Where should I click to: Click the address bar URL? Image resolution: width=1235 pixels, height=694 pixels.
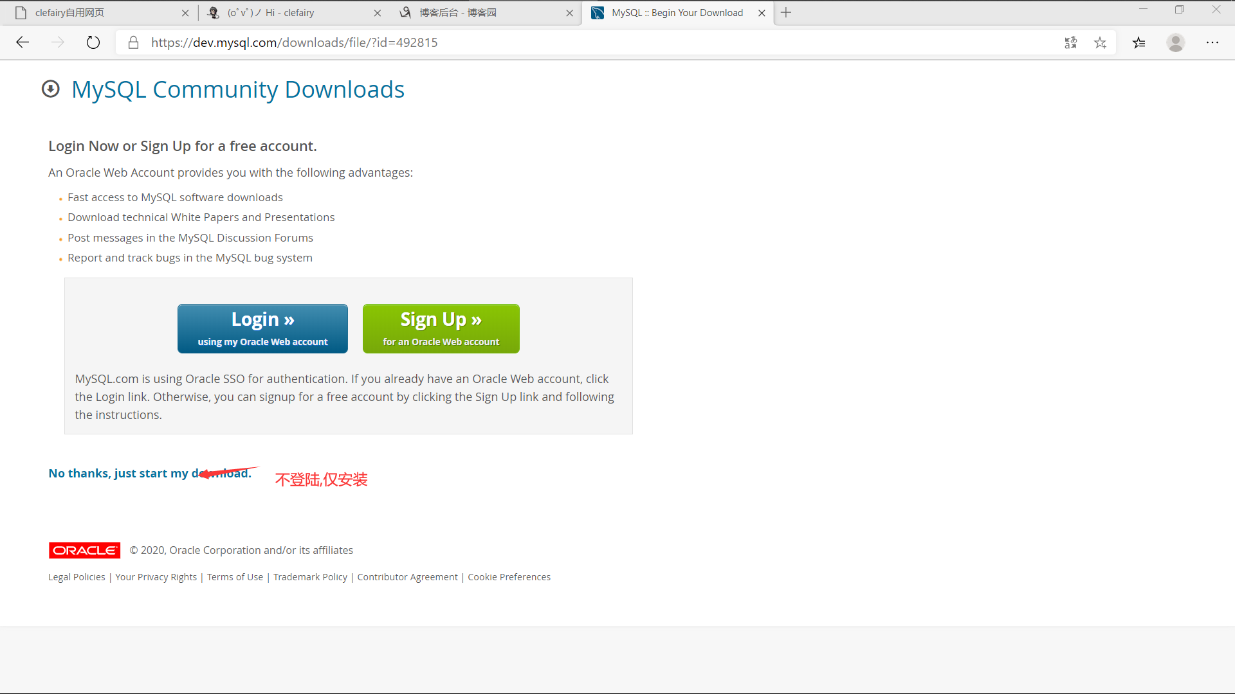tap(295, 42)
